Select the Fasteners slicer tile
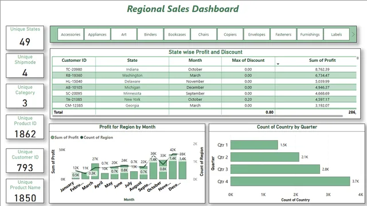Image resolution: width=367 pixels, height=206 pixels. coord(283,34)
